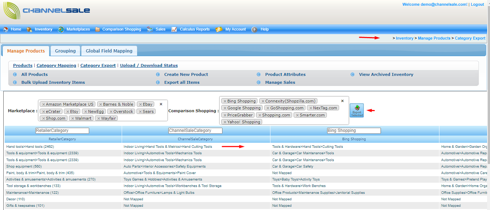The width and height of the screenshot is (490, 210).
Task: Focus the RetailerCategory filter field
Action: click(x=62, y=131)
